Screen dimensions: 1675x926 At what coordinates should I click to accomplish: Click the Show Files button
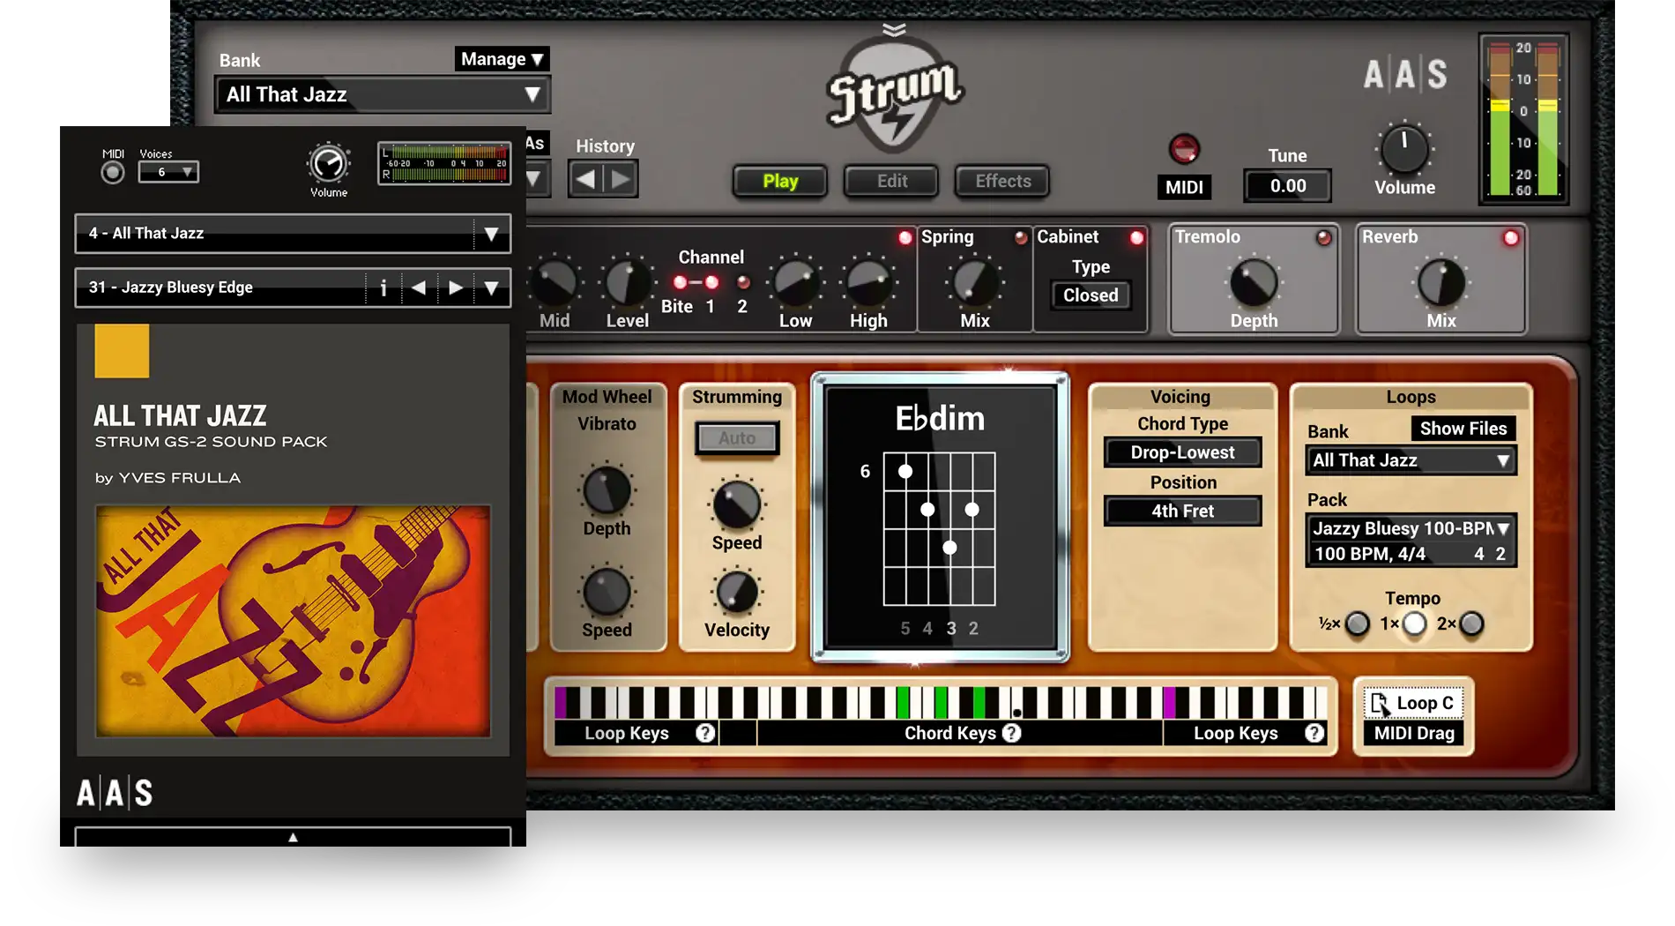pos(1463,429)
